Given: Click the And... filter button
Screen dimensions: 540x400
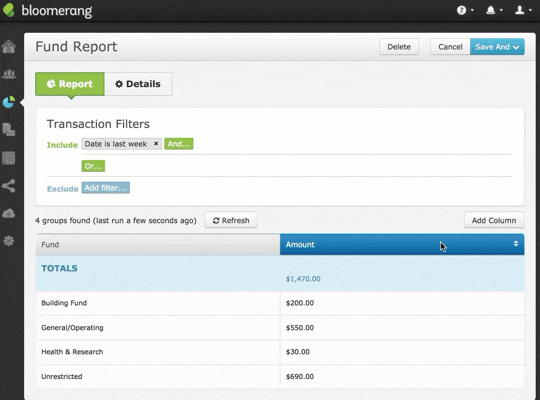Looking at the screenshot, I should (179, 144).
